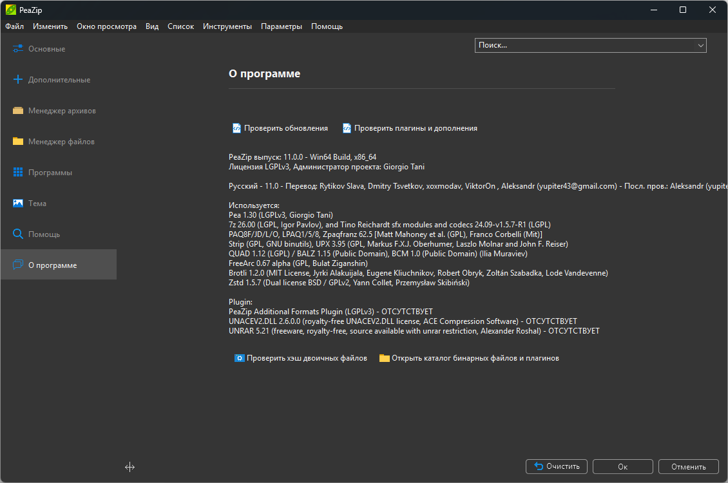Select the Дополнительные settings label
Image resolution: width=728 pixels, height=483 pixels.
coord(59,80)
